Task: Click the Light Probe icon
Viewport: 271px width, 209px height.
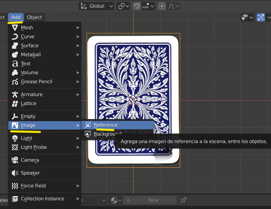Action: [15, 147]
